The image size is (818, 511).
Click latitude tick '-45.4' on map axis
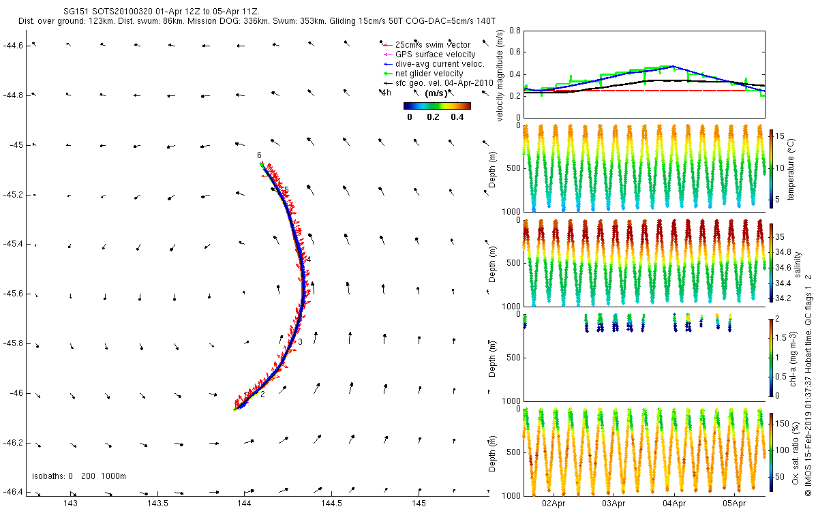click(13, 245)
